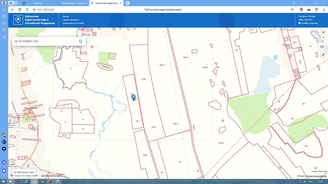Click the black star sidebar icon
Image resolution: width=328 pixels, height=184 pixels.
pyautogui.click(x=4, y=149)
